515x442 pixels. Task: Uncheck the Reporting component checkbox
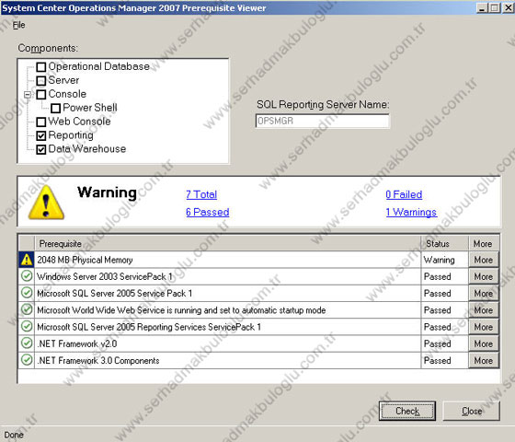(x=41, y=135)
